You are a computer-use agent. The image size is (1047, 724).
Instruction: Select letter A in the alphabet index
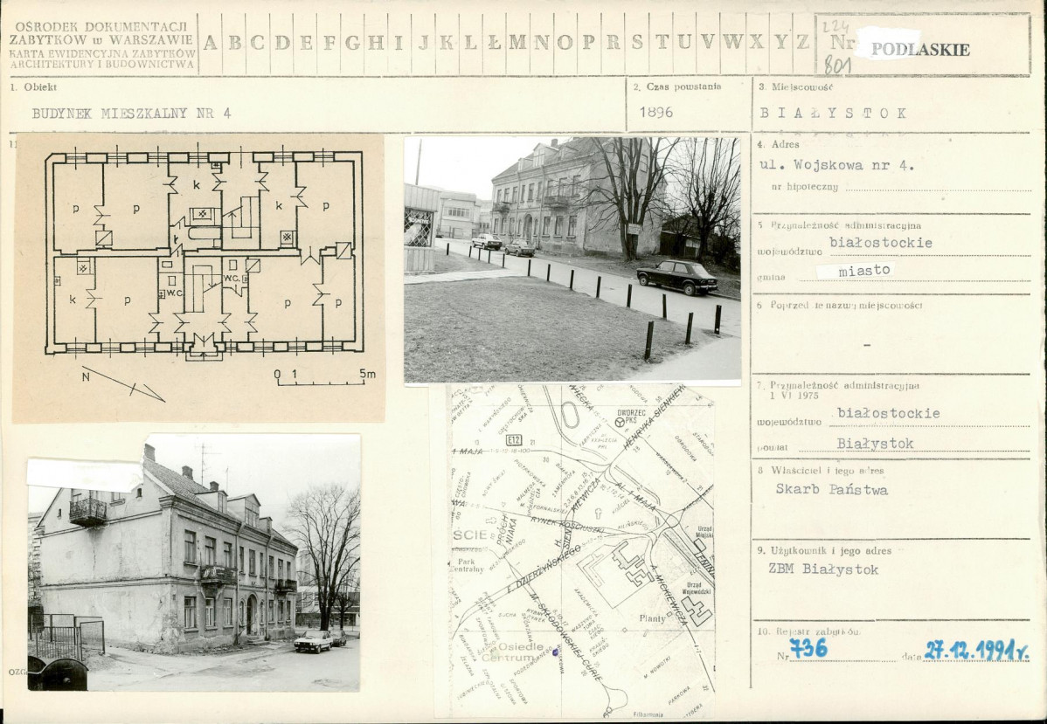click(x=211, y=42)
